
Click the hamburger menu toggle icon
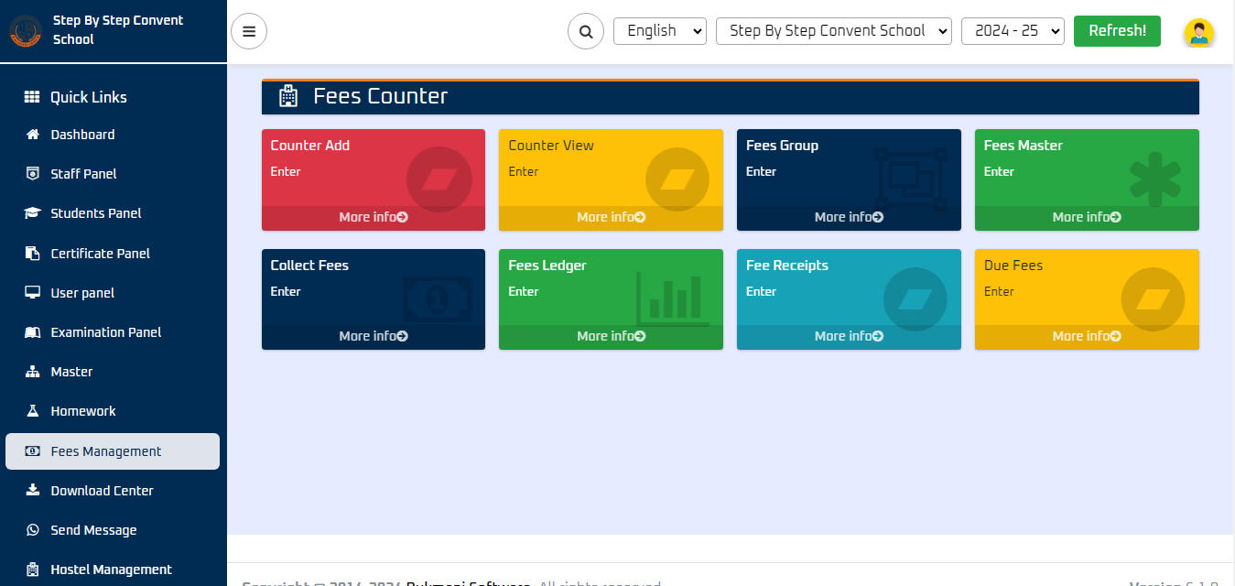pyautogui.click(x=249, y=31)
